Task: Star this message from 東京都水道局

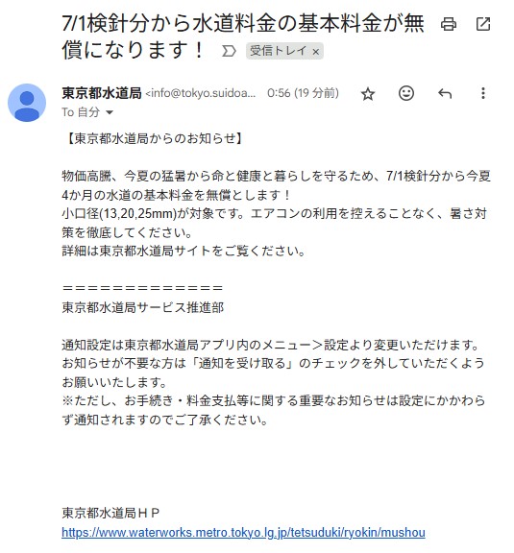Action: [368, 94]
